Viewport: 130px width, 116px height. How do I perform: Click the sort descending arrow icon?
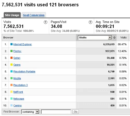click(x=114, y=37)
